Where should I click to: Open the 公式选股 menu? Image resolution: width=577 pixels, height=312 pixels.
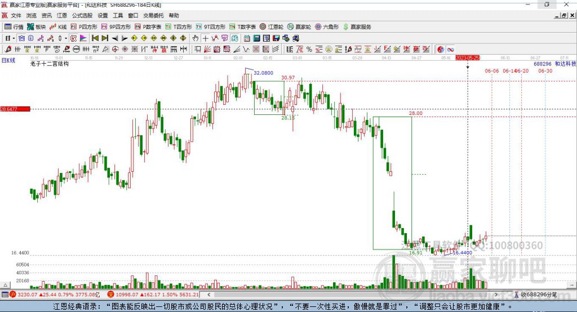pos(82,15)
